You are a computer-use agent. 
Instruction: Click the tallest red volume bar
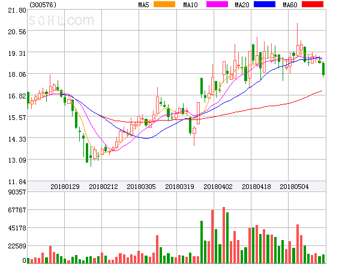pyautogui.click(x=224, y=235)
